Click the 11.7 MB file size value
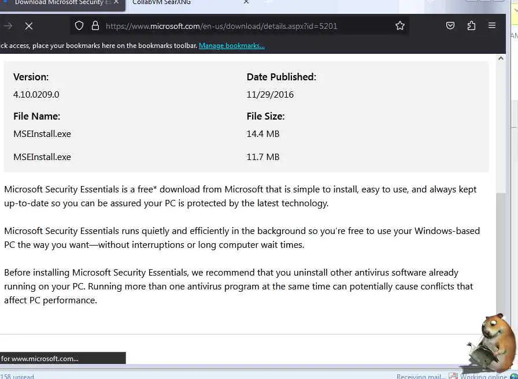Image resolution: width=518 pixels, height=379 pixels. tap(263, 157)
